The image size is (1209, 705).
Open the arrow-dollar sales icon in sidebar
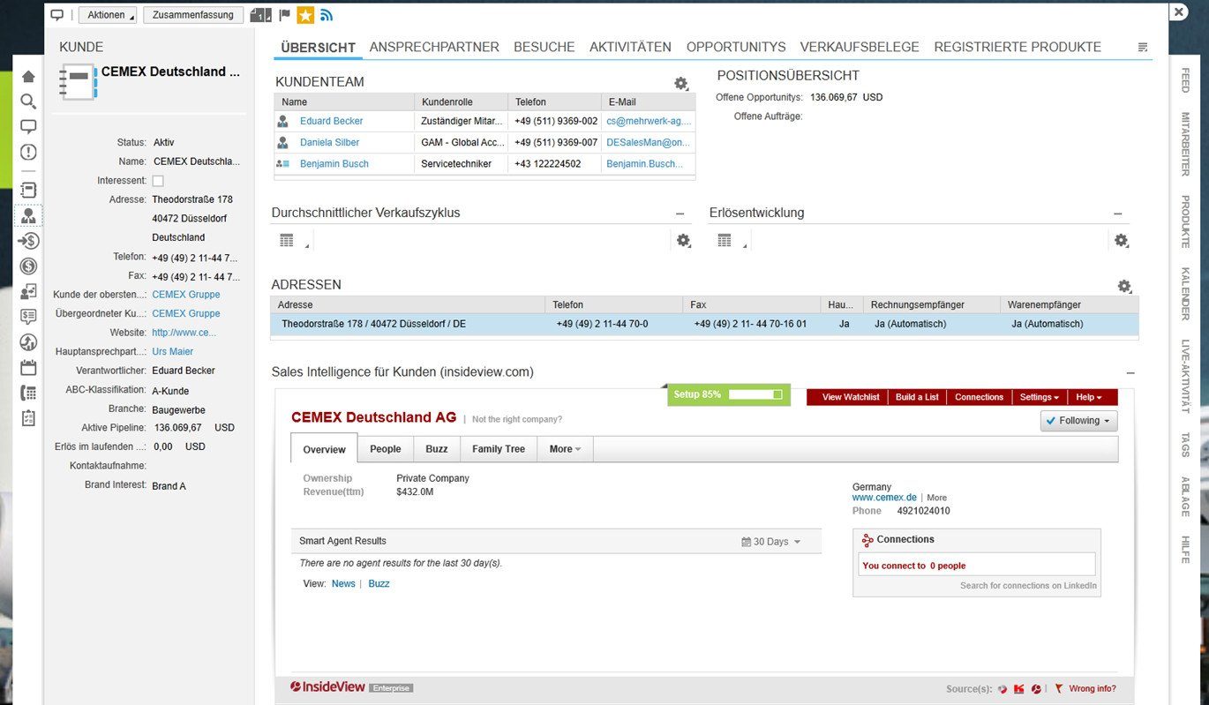coord(28,241)
